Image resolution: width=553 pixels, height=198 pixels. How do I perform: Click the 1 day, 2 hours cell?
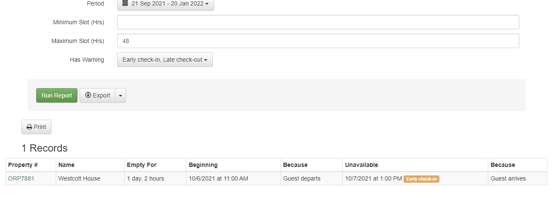pyautogui.click(x=146, y=179)
